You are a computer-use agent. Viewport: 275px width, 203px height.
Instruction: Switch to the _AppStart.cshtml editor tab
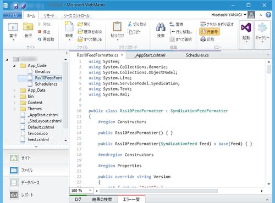point(150,55)
